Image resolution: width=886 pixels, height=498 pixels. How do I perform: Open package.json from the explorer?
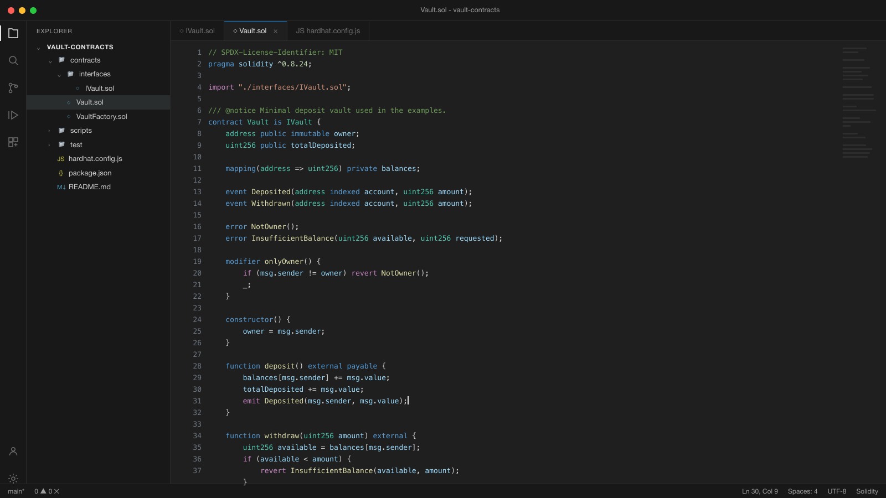pos(99,173)
